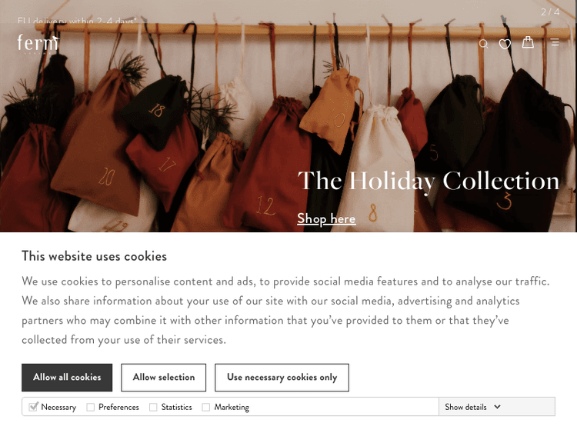Click Allow selection button
The width and height of the screenshot is (577, 433).
pos(164,378)
